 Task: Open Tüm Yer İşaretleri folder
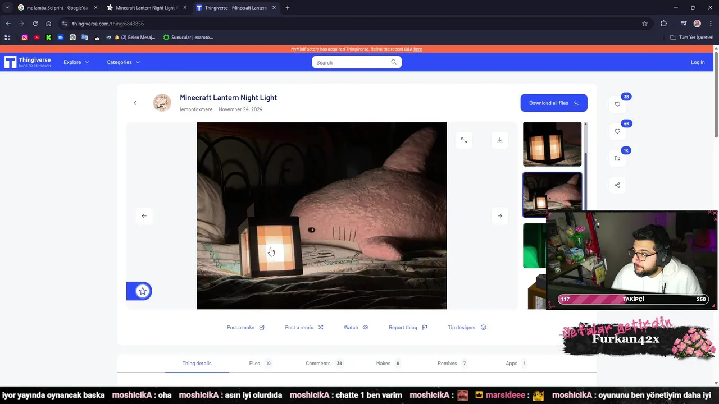coord(692,38)
